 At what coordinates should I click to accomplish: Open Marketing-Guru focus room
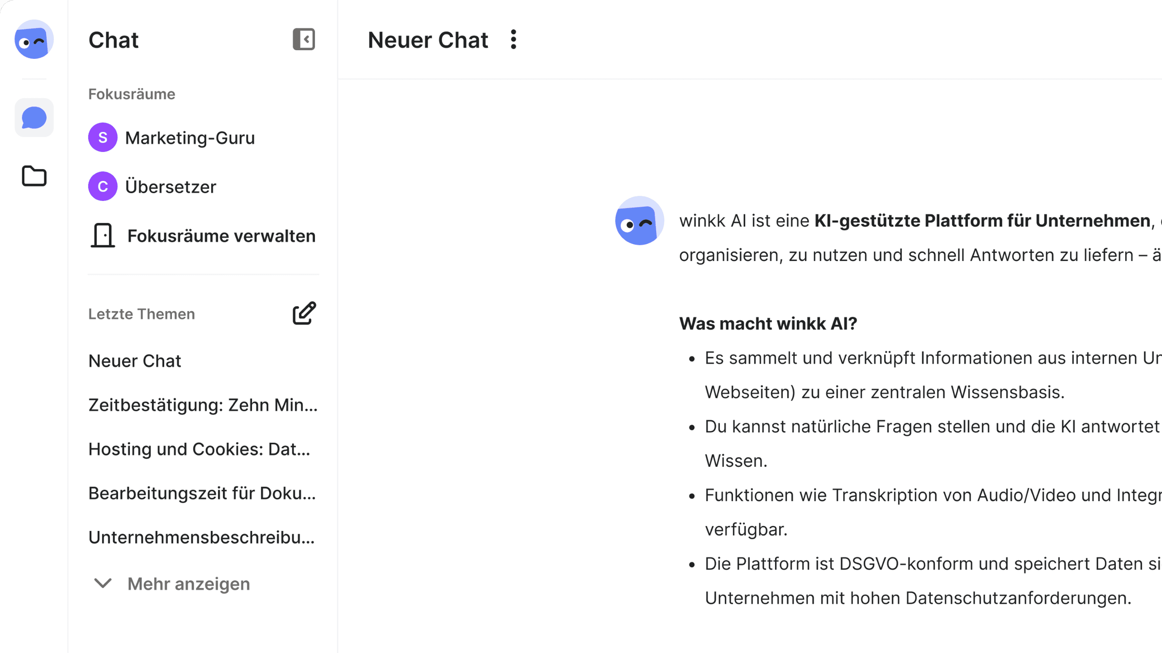[x=190, y=138]
